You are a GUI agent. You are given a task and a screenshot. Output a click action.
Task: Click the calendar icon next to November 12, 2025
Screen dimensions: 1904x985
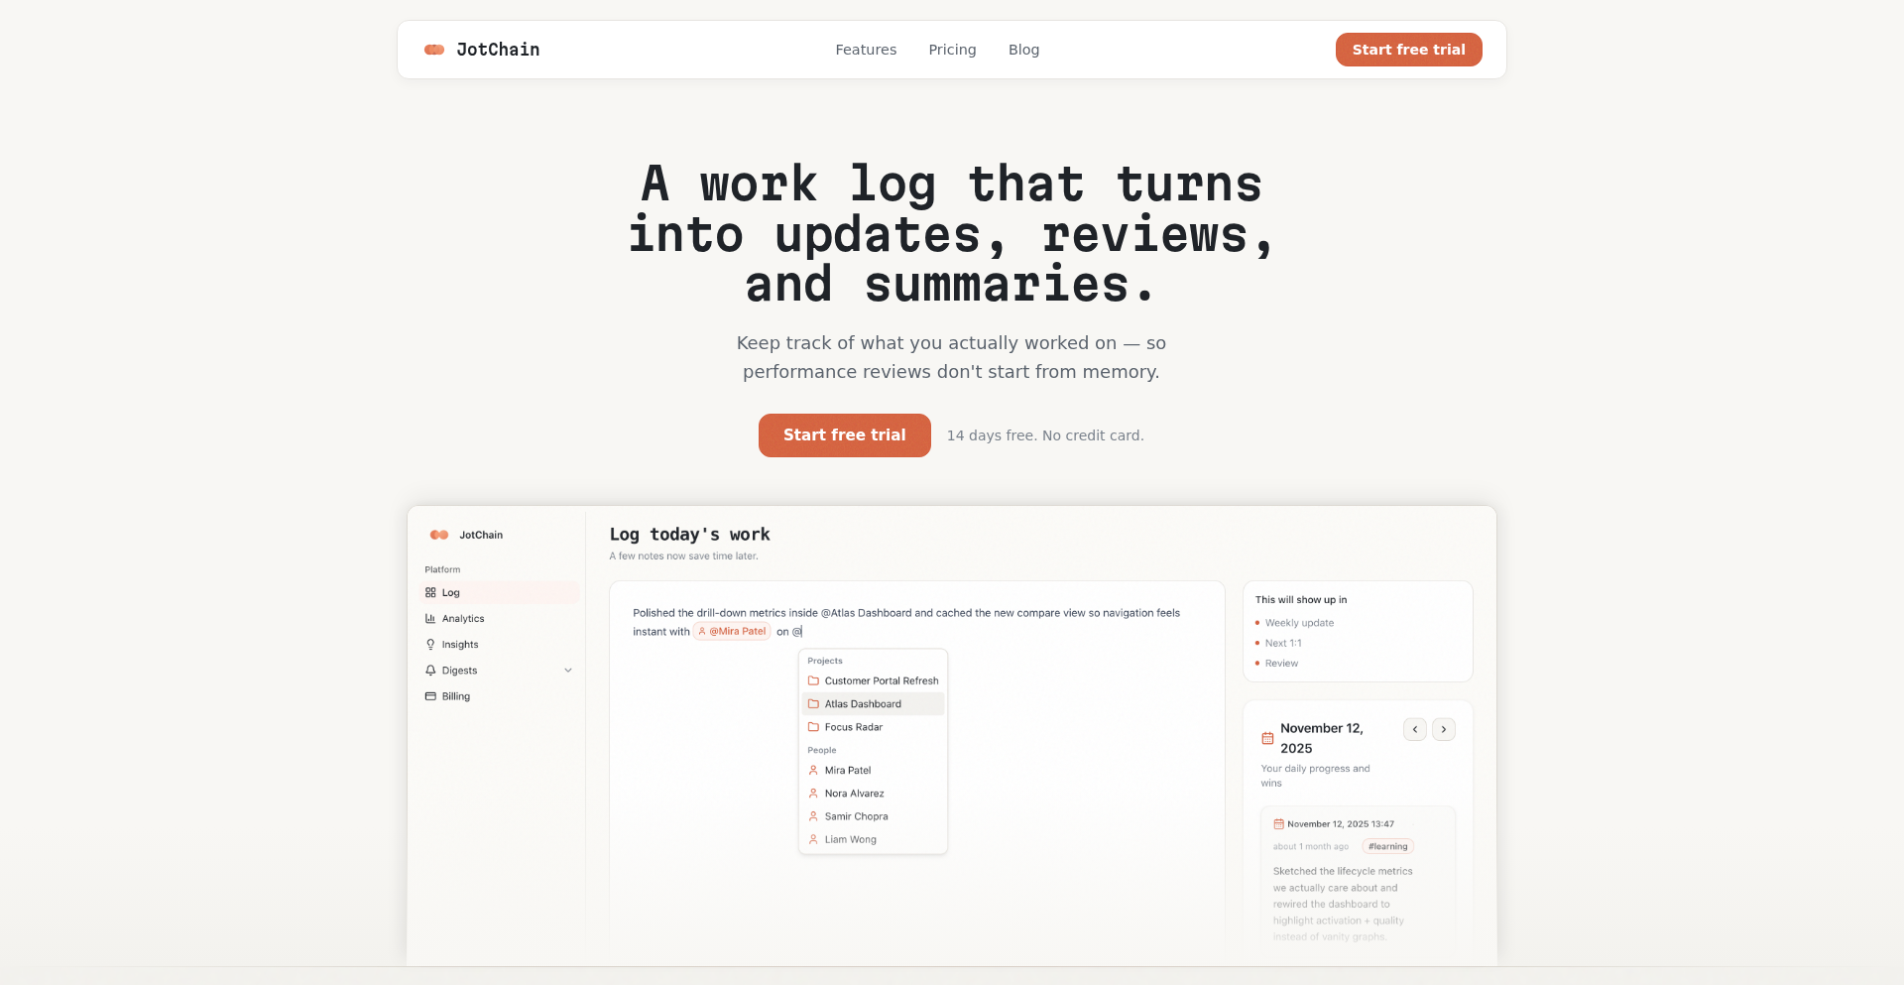pos(1267,738)
